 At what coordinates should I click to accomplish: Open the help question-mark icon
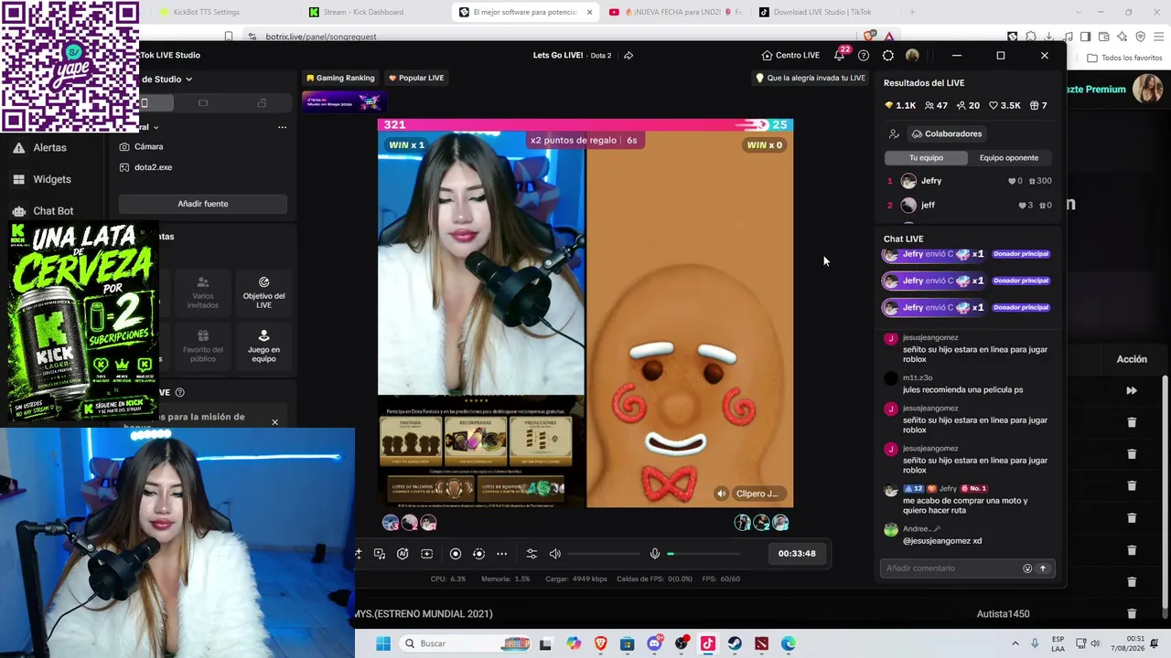coord(864,56)
